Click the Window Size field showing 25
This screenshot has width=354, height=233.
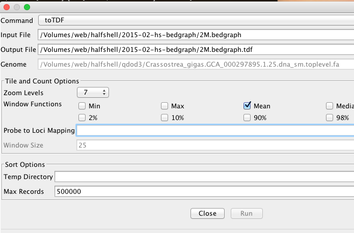click(x=215, y=145)
